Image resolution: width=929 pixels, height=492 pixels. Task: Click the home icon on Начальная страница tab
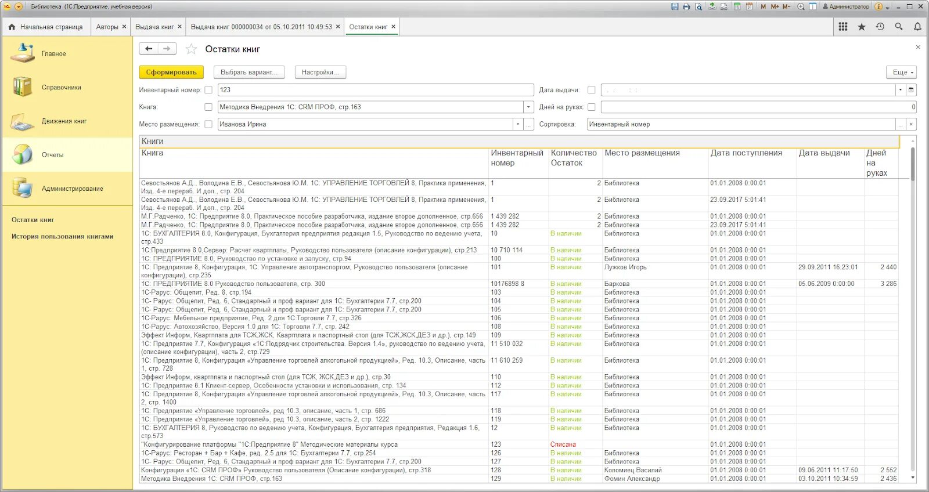tap(12, 27)
